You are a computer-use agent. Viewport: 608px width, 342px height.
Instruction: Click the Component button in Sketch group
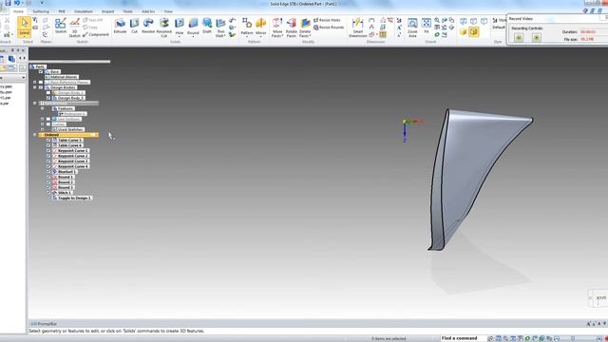(x=96, y=34)
